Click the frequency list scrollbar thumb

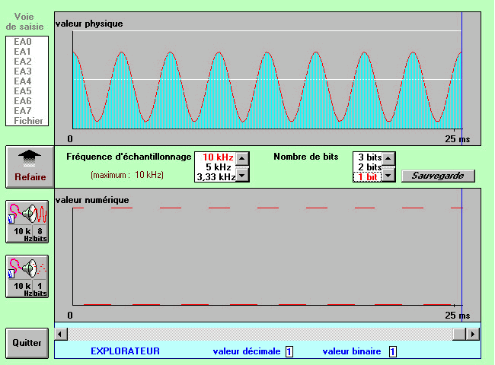tap(242, 167)
